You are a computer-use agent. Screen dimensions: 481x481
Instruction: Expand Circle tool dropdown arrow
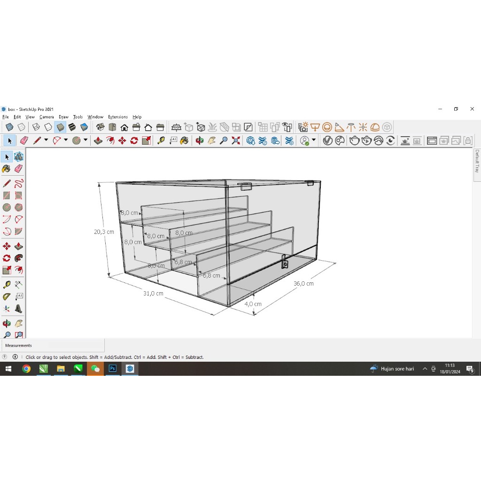(x=85, y=140)
